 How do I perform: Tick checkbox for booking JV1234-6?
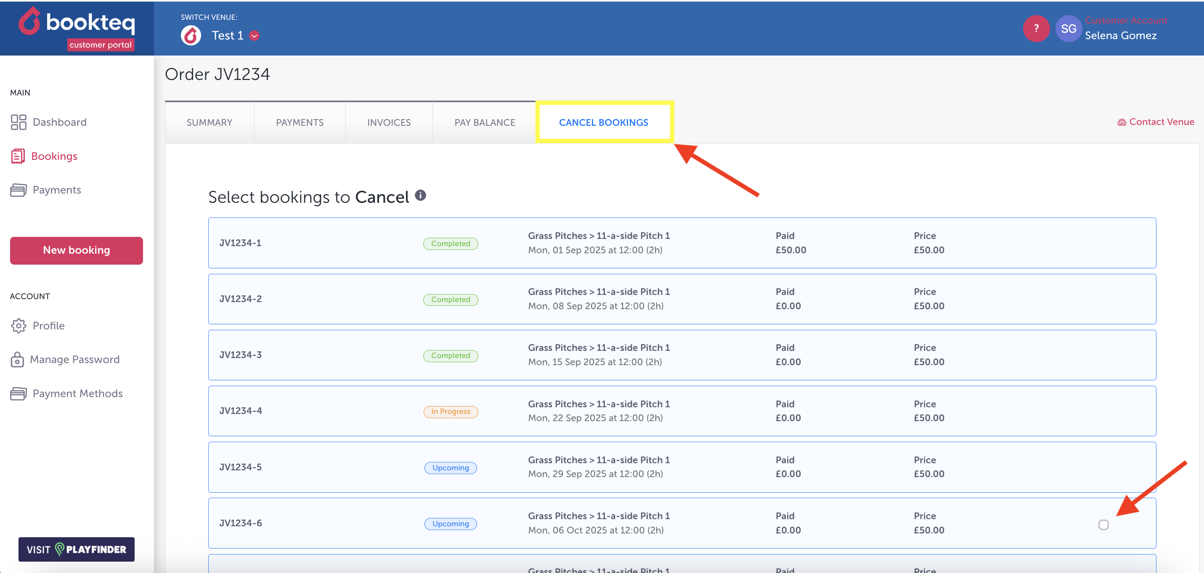point(1103,524)
